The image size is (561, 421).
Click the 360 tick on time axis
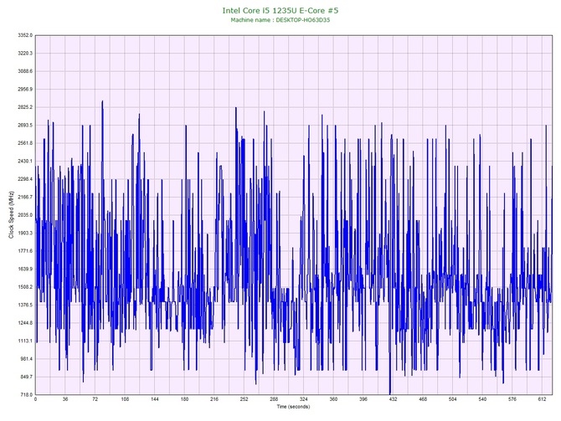[x=333, y=399]
